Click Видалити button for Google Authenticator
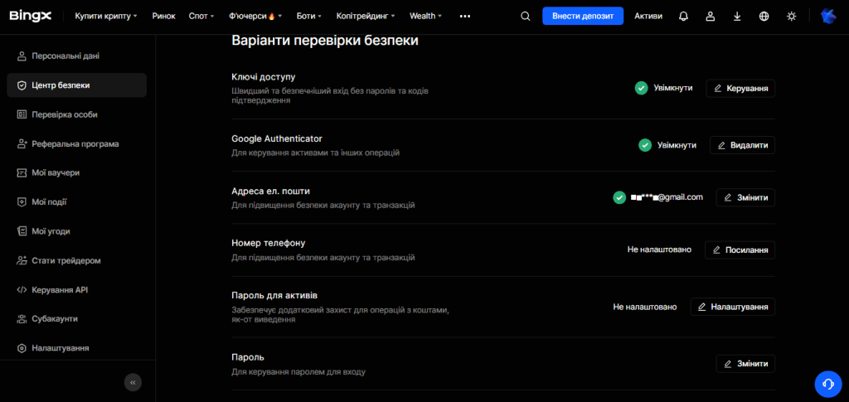This screenshot has height=402, width=849. pos(742,145)
